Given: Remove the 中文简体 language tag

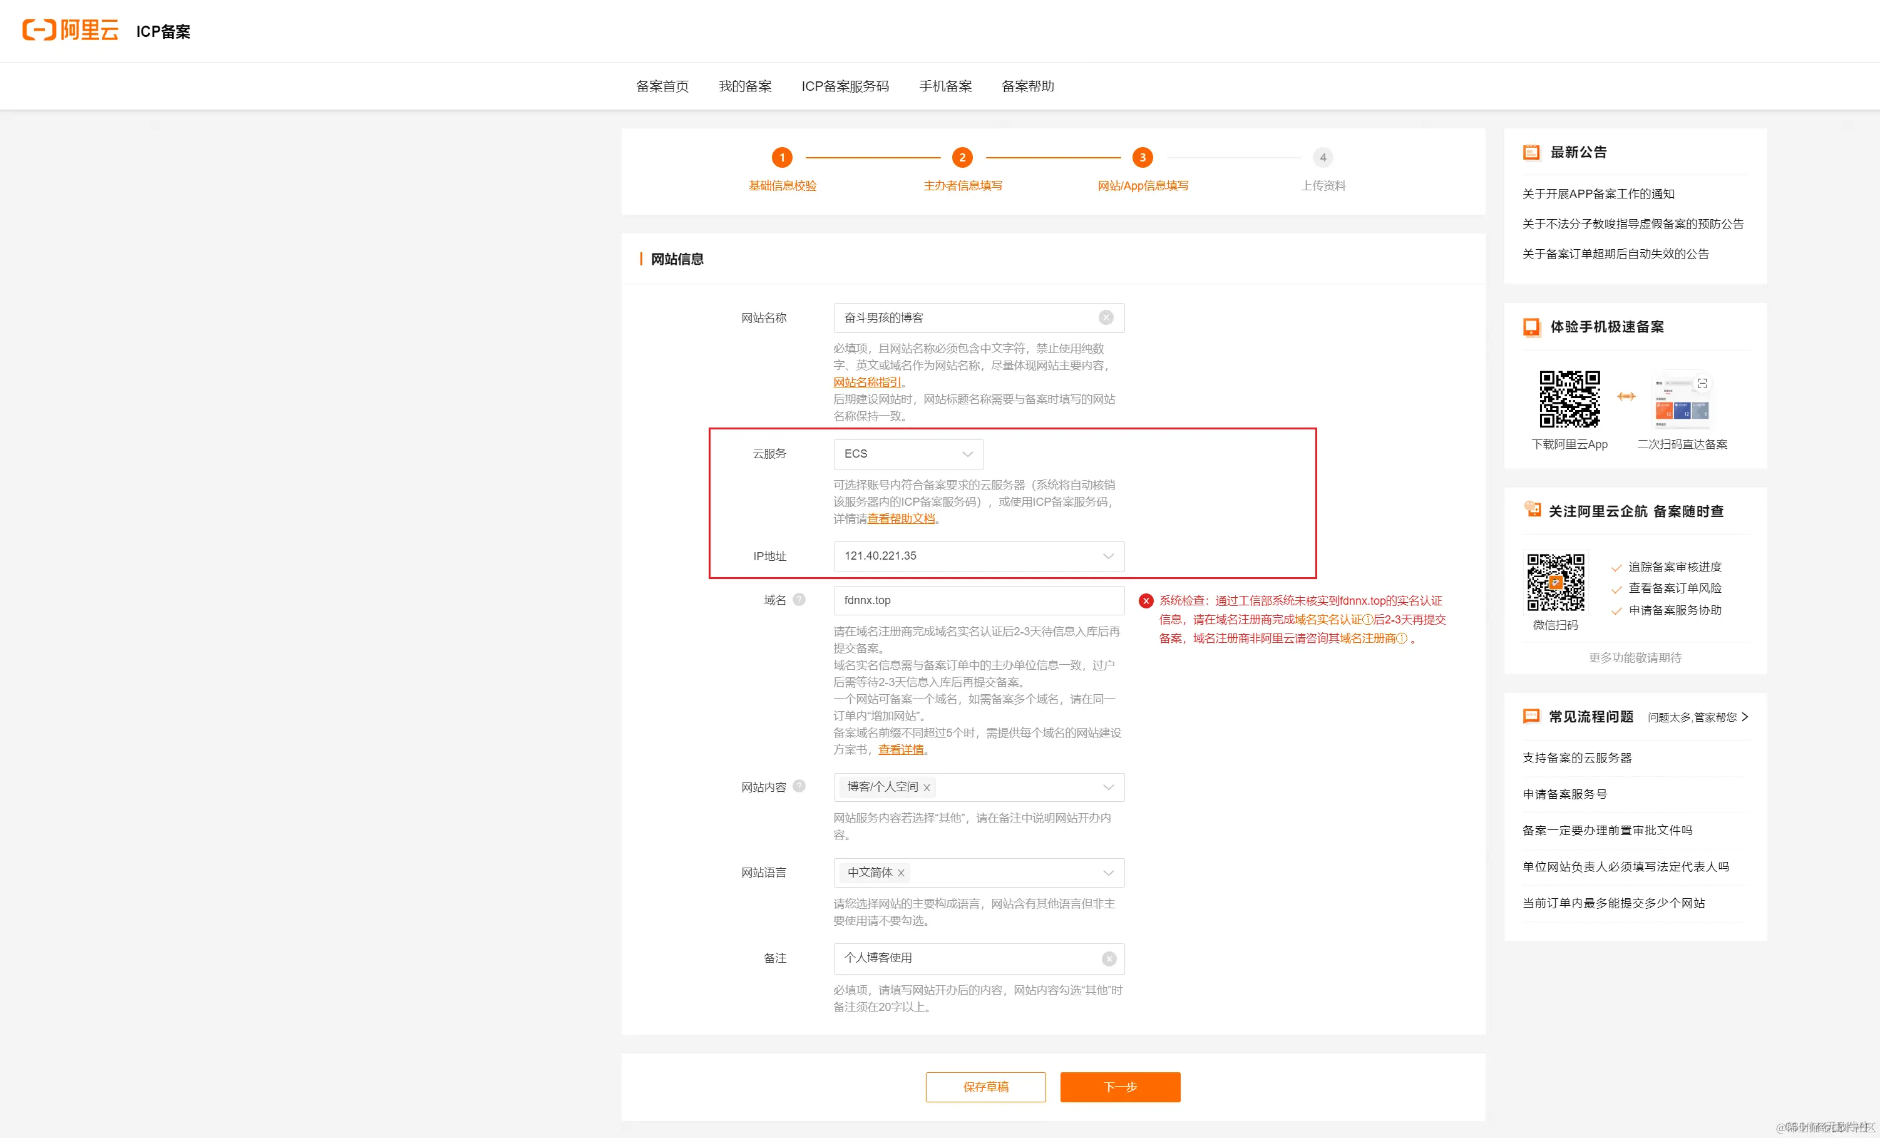Looking at the screenshot, I should [901, 873].
